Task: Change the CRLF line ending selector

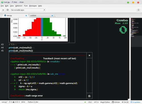Action: pyautogui.click(x=90, y=102)
